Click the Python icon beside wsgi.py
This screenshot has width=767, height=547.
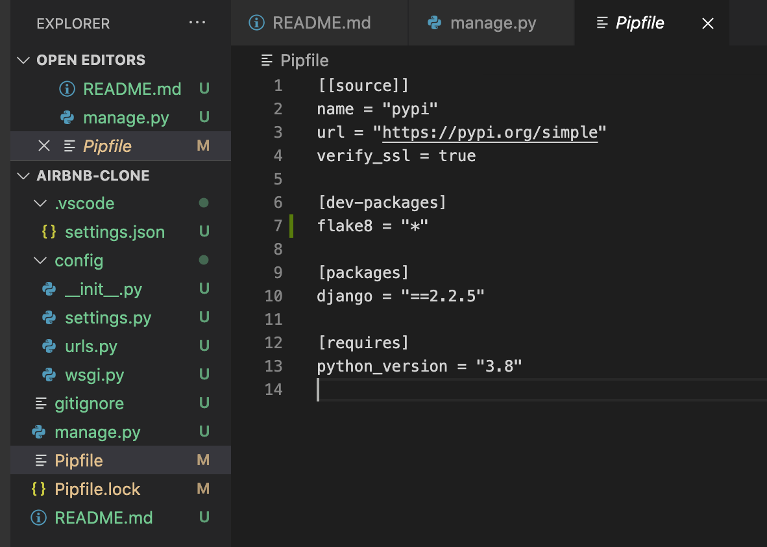tap(49, 375)
